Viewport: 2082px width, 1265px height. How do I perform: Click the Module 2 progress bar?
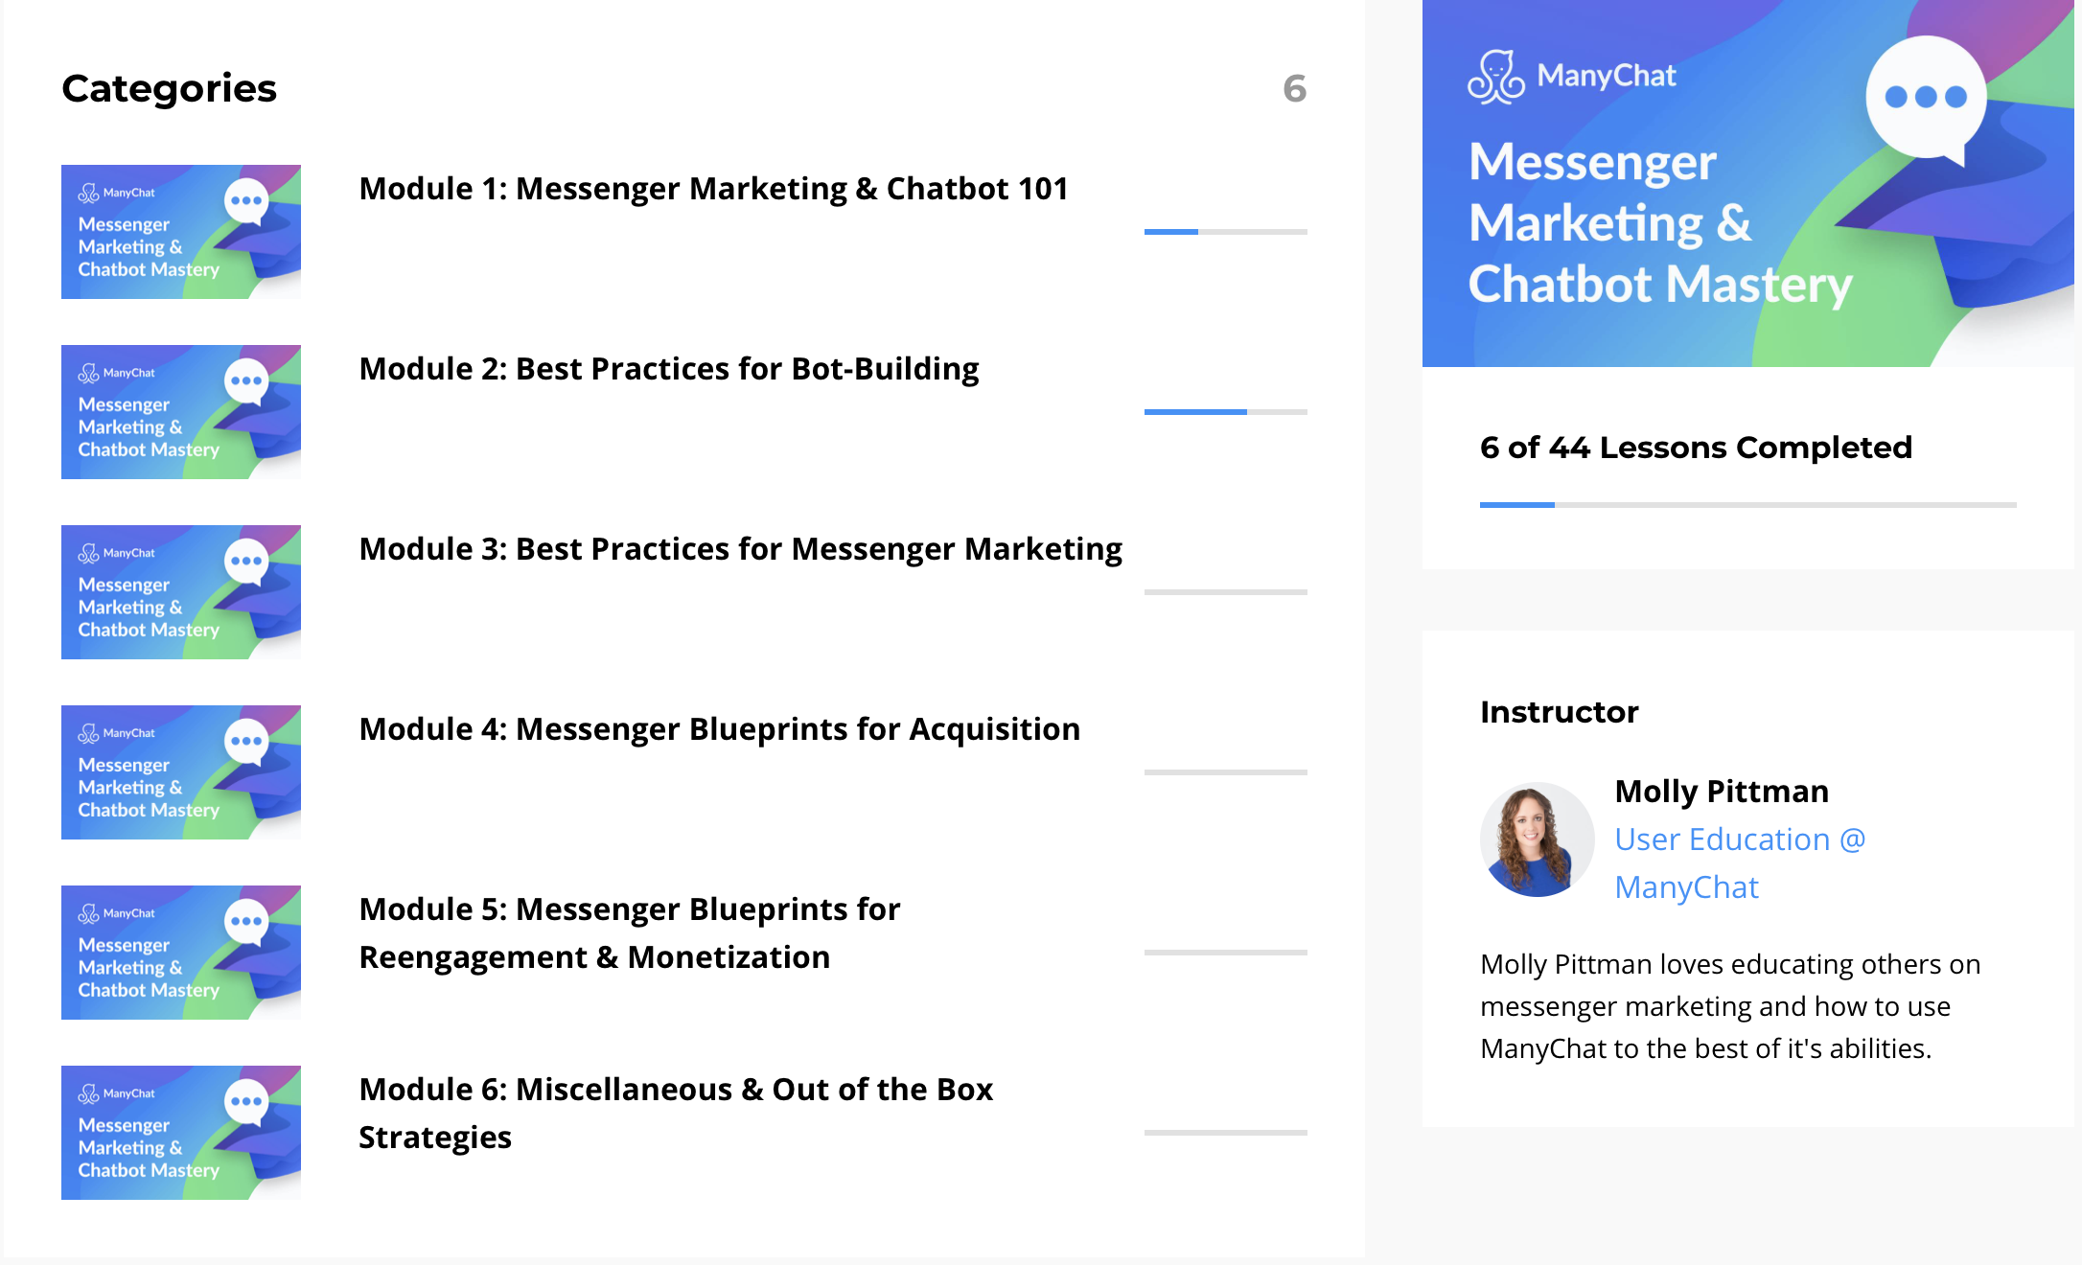[1226, 412]
